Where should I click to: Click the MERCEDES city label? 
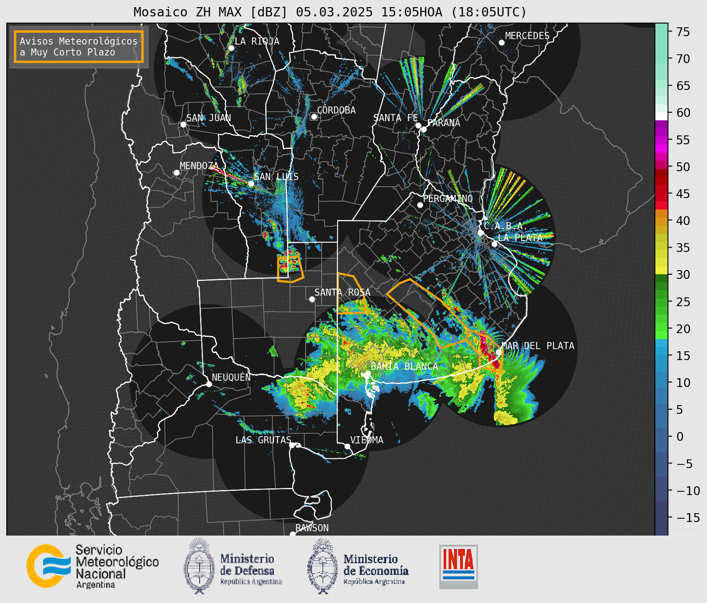coord(527,36)
